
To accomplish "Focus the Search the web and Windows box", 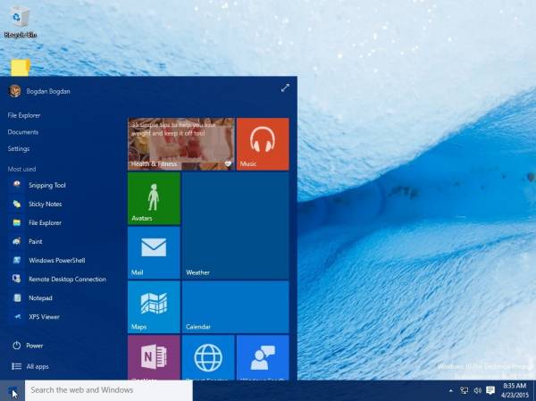I will tap(109, 390).
